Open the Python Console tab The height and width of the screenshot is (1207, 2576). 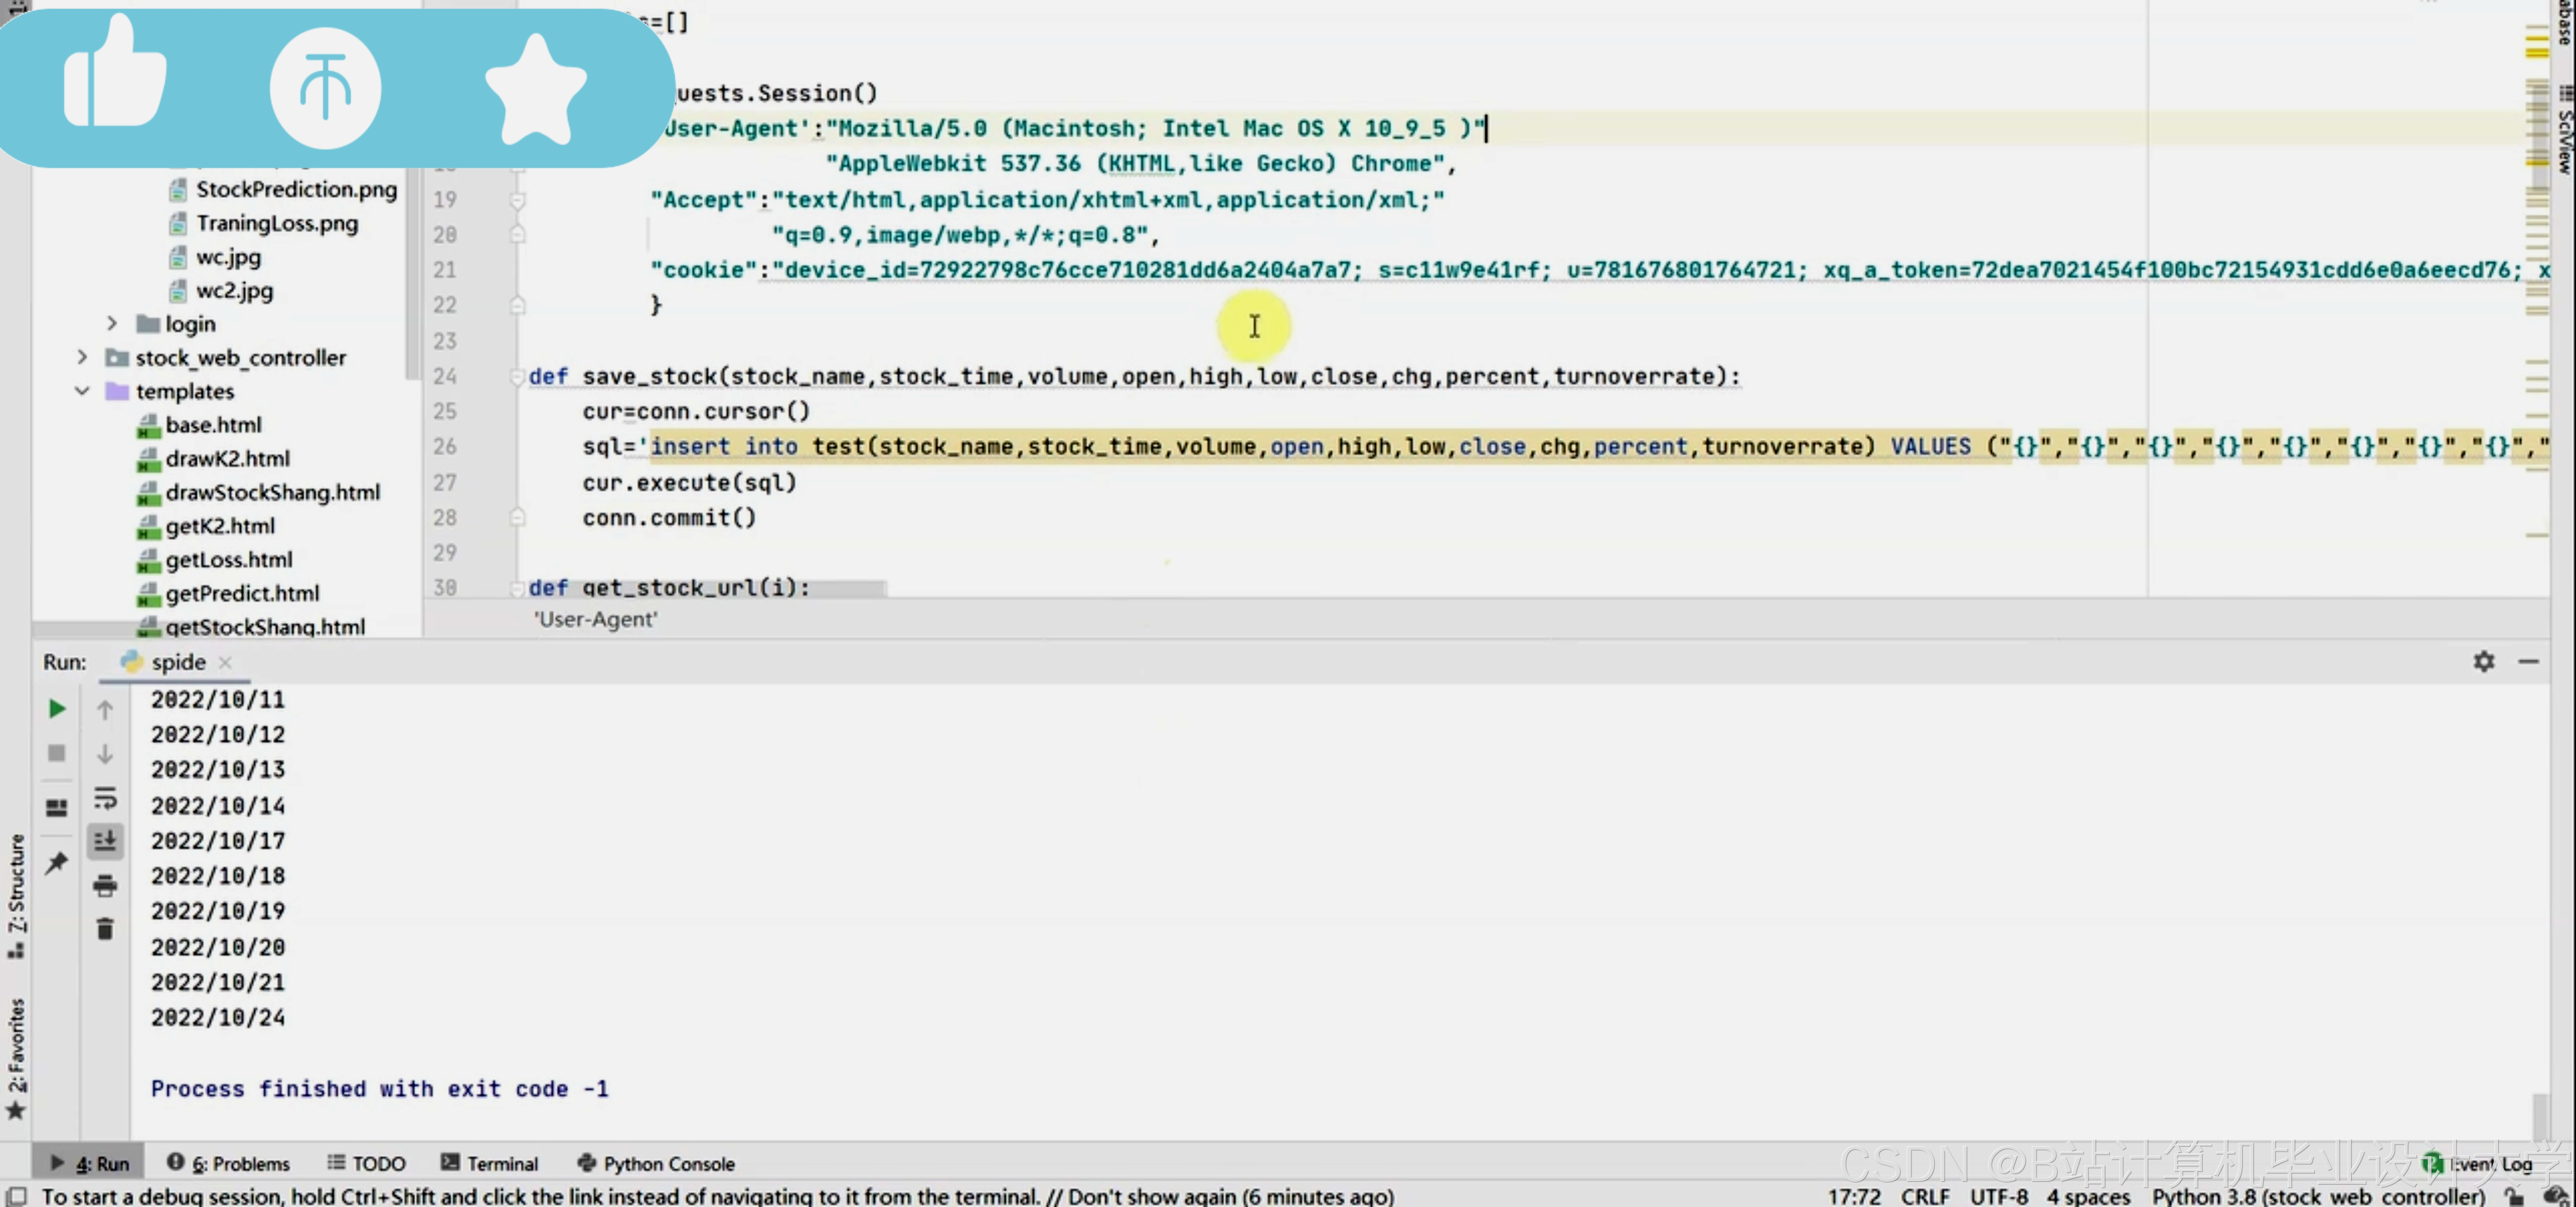[x=656, y=1163]
